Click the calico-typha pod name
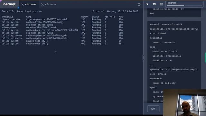 tap(44, 22)
